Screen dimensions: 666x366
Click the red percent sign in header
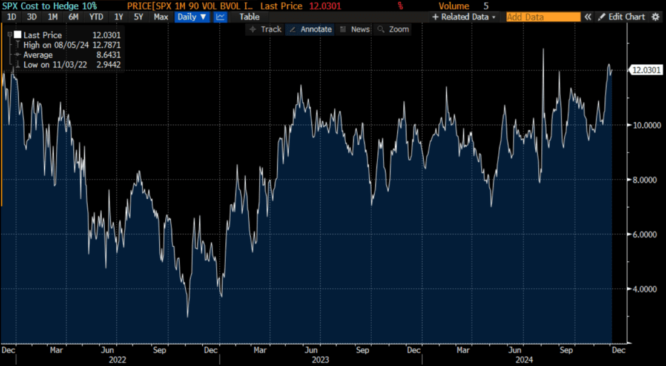point(400,6)
